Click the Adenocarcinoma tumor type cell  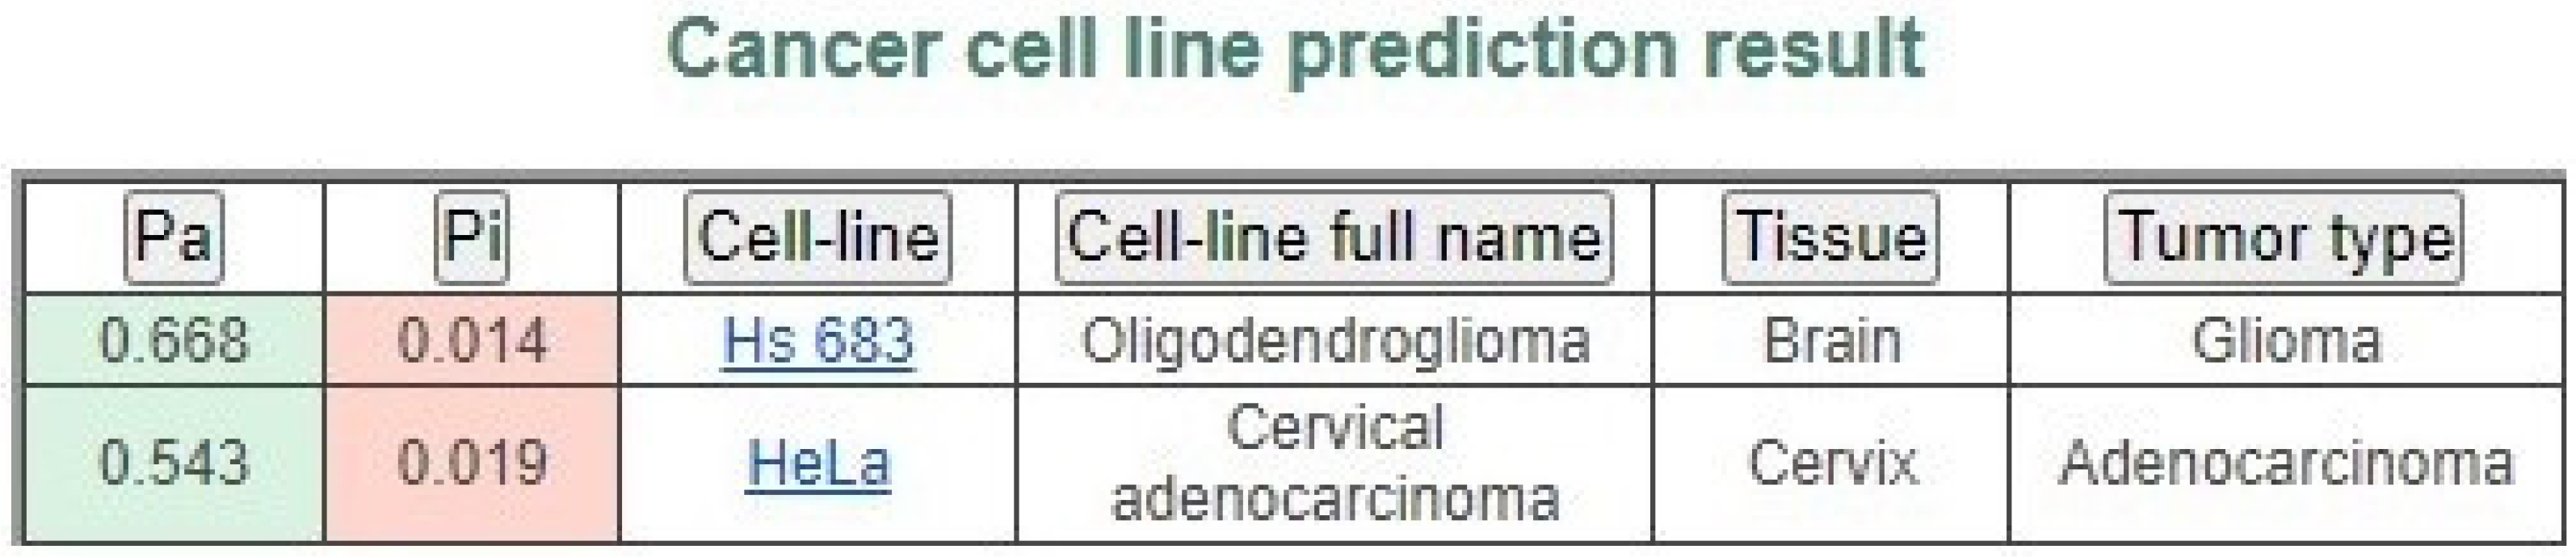2286,464
